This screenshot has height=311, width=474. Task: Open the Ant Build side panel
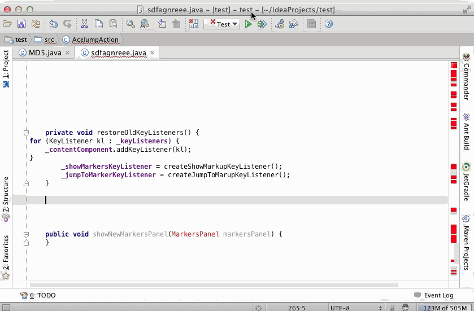coord(467,131)
